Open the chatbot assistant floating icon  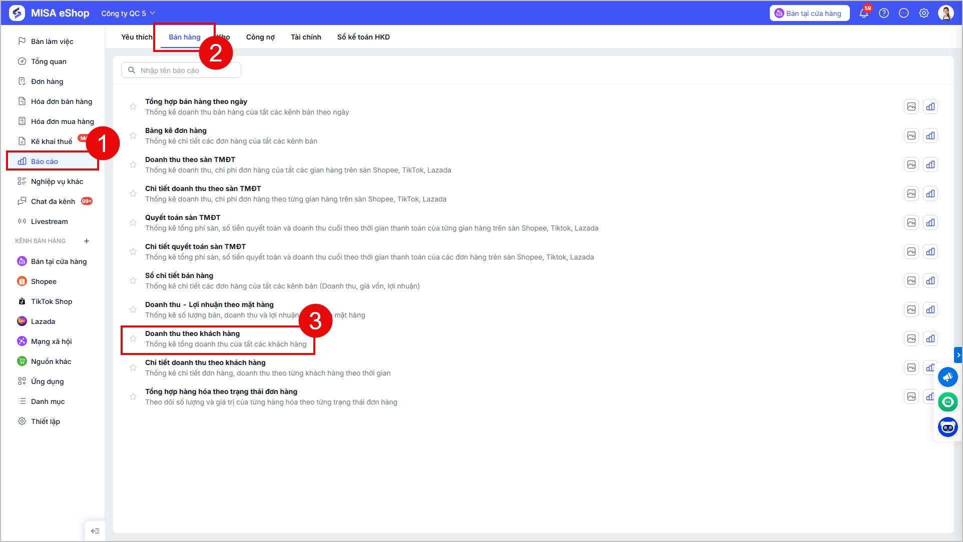(948, 427)
